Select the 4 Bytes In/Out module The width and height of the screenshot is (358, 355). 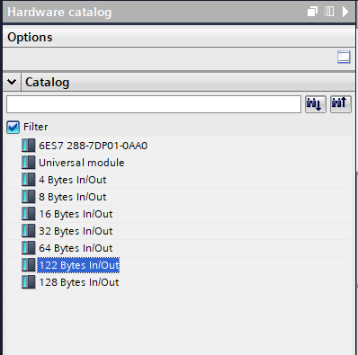[73, 180]
